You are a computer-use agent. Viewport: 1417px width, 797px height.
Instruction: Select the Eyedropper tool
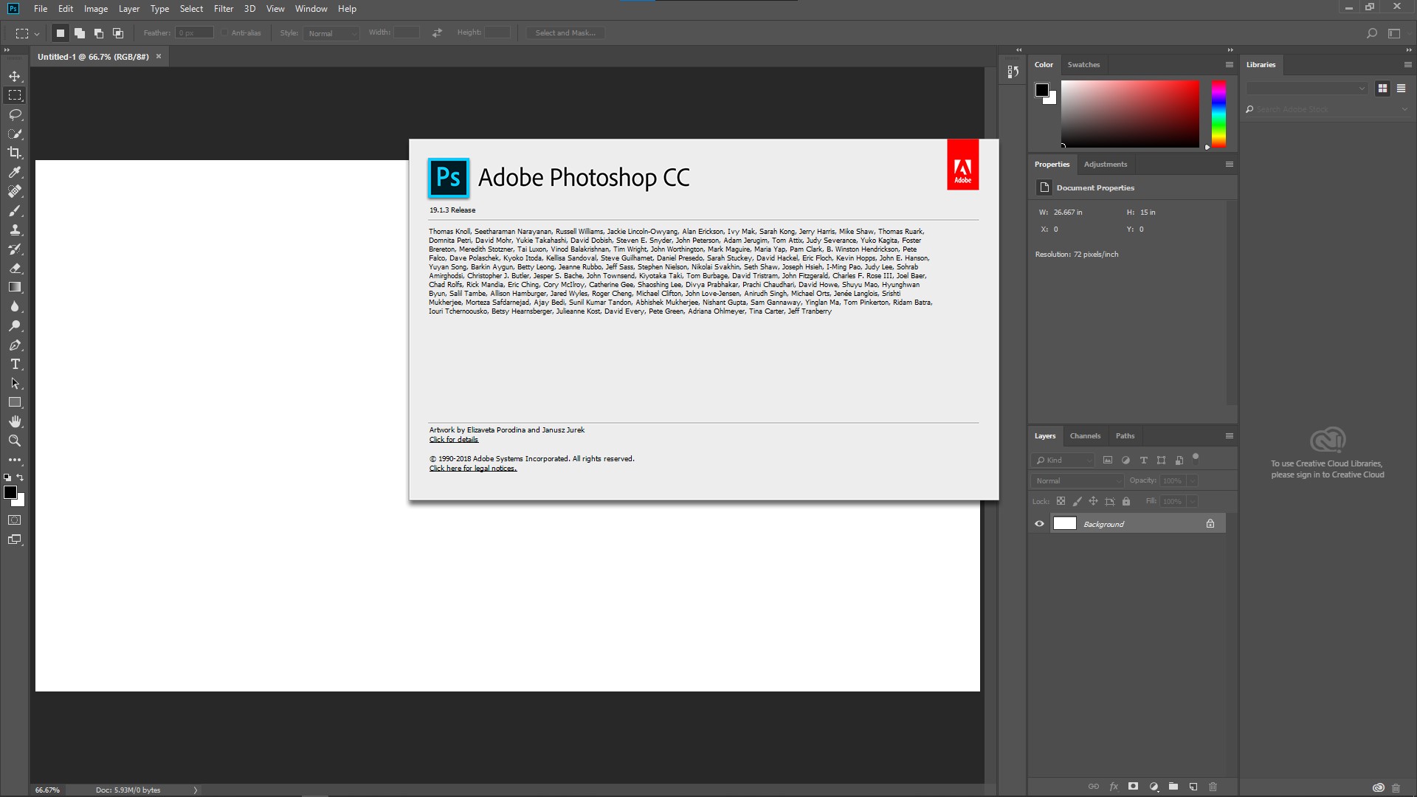pos(15,172)
